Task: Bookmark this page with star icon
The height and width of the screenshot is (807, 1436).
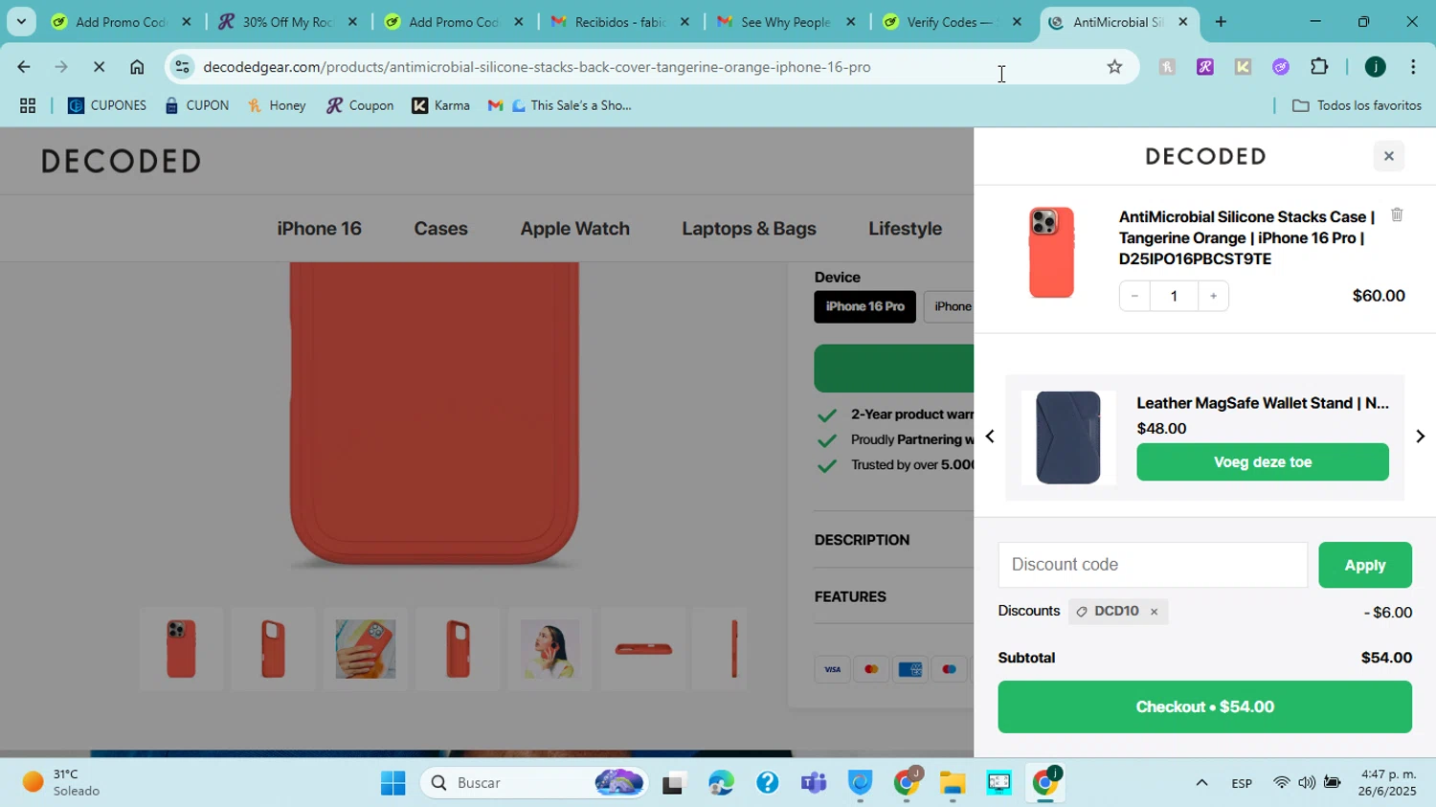Action: pos(1114,67)
